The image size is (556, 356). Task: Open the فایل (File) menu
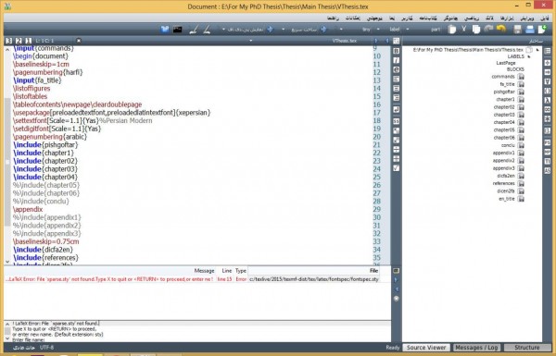pos(544,18)
